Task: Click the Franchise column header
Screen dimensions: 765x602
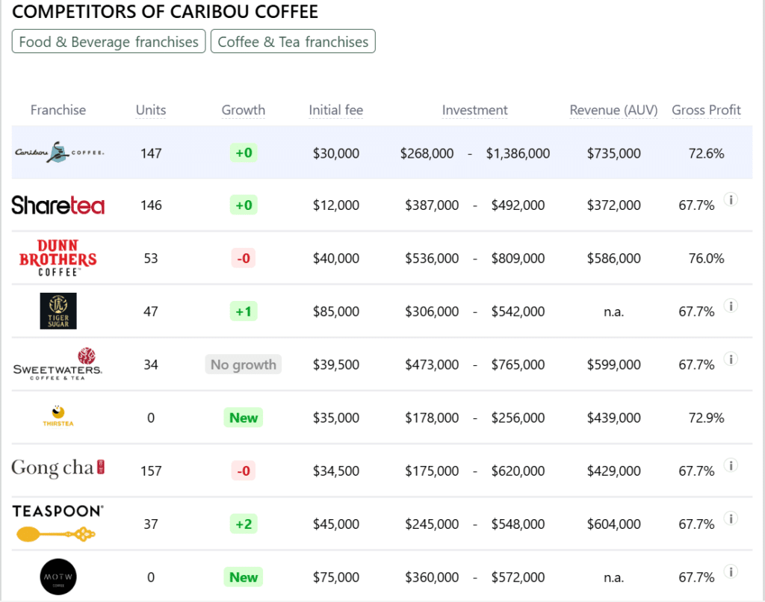Action: coord(58,111)
